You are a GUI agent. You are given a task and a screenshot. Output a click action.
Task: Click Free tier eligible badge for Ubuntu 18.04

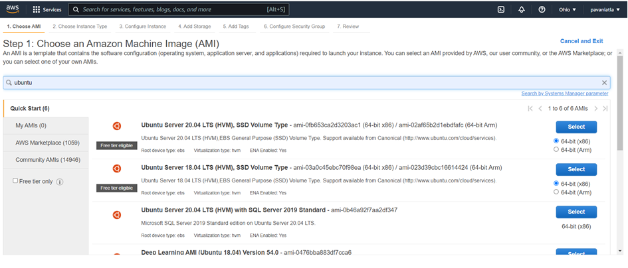(116, 188)
